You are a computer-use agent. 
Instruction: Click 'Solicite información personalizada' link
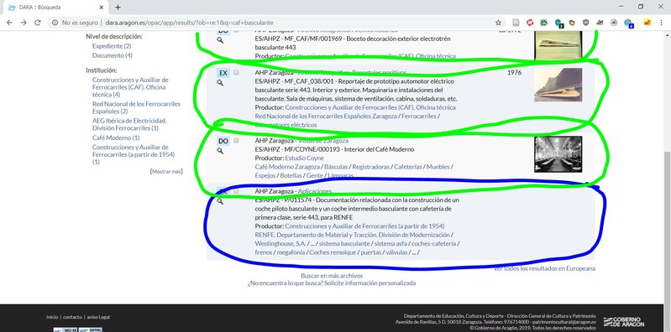pos(370,283)
